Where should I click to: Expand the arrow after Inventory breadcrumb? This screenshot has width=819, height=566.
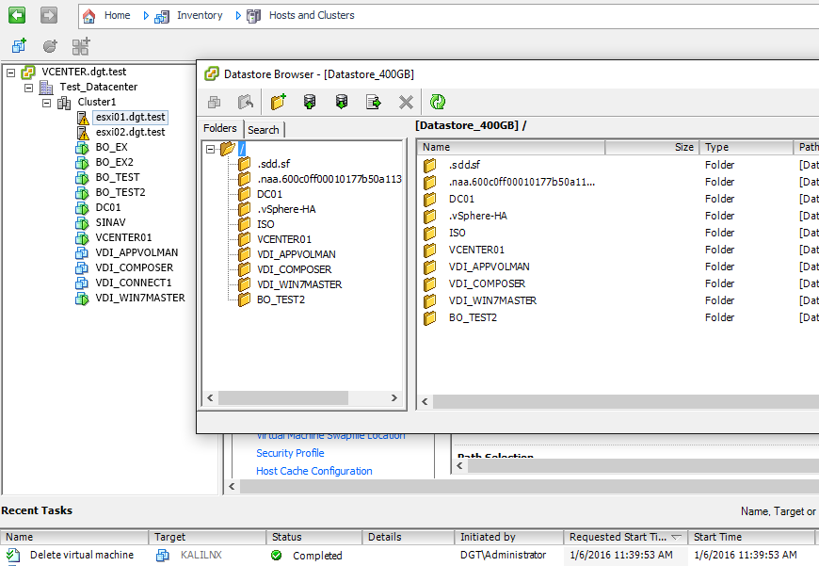pos(238,16)
